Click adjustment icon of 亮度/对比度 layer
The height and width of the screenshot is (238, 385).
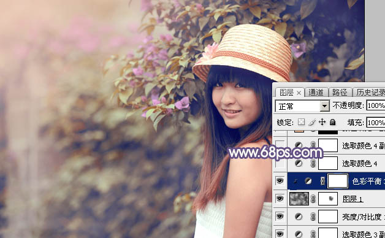coord(299,217)
